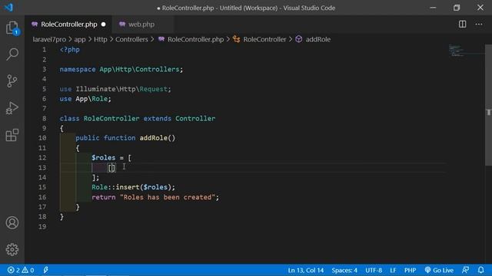Click Role::insert($roles) statement

[x=133, y=187]
